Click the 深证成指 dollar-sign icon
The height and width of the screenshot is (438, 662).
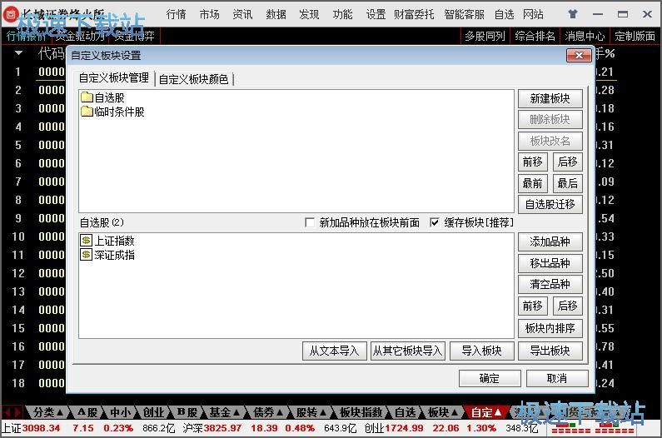86,254
